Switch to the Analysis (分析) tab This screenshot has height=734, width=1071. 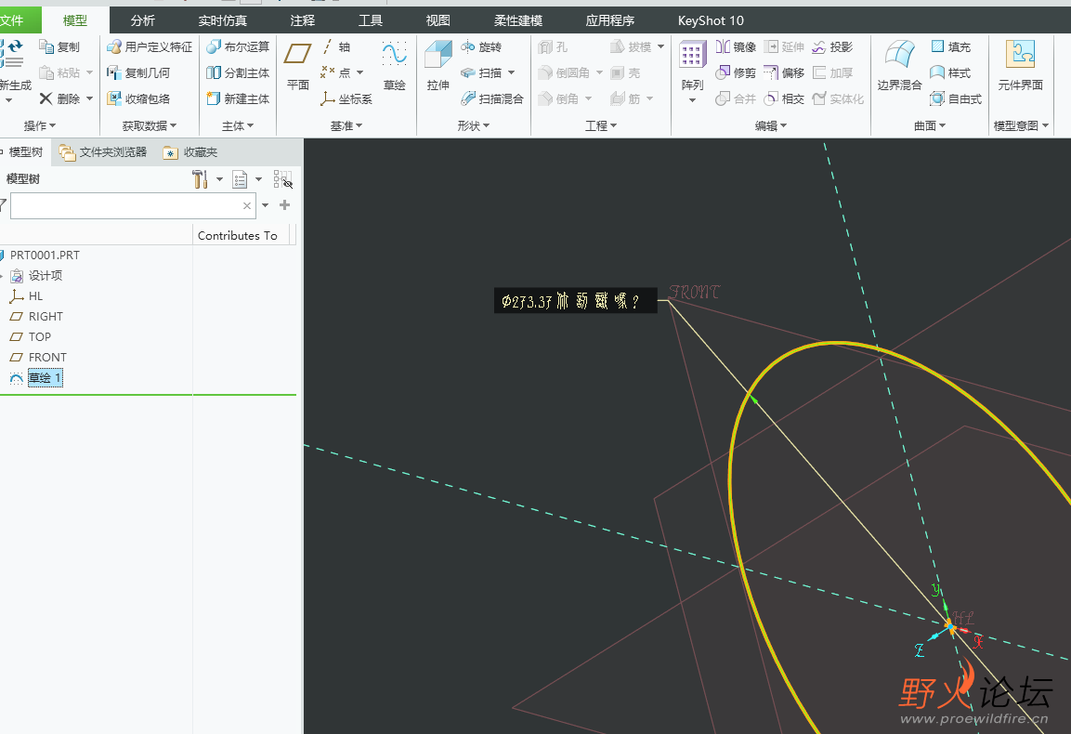(143, 20)
